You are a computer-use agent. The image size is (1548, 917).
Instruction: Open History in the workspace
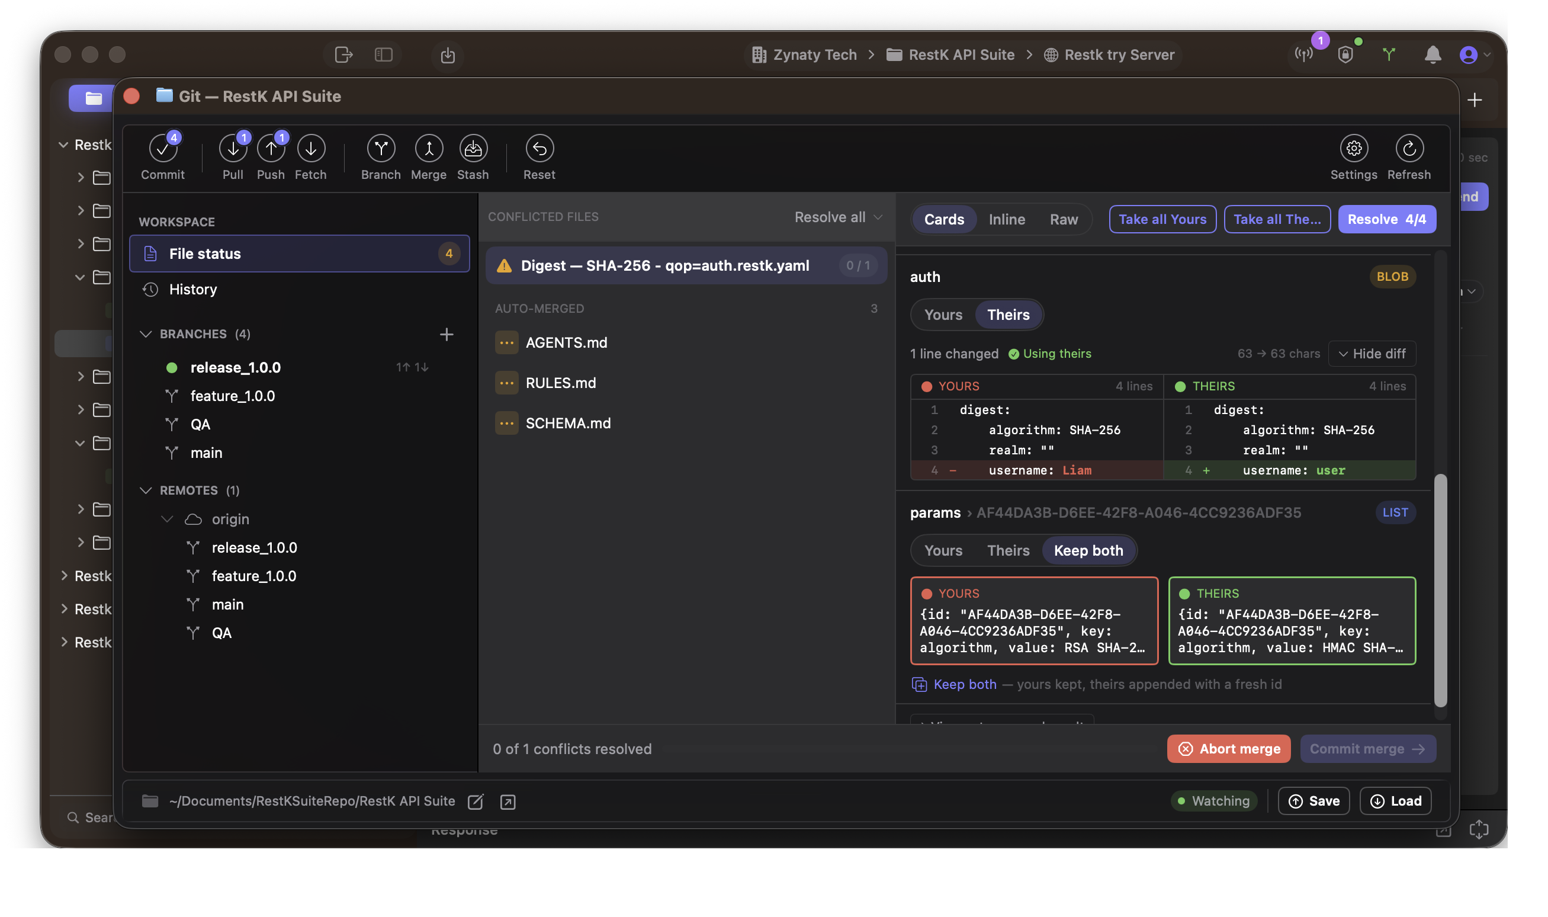pos(299,289)
